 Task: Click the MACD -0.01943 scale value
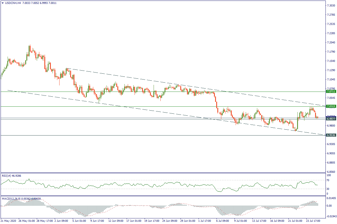pos(331,216)
